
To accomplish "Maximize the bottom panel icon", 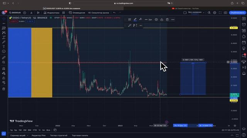I will pyautogui.click(x=237, y=135).
